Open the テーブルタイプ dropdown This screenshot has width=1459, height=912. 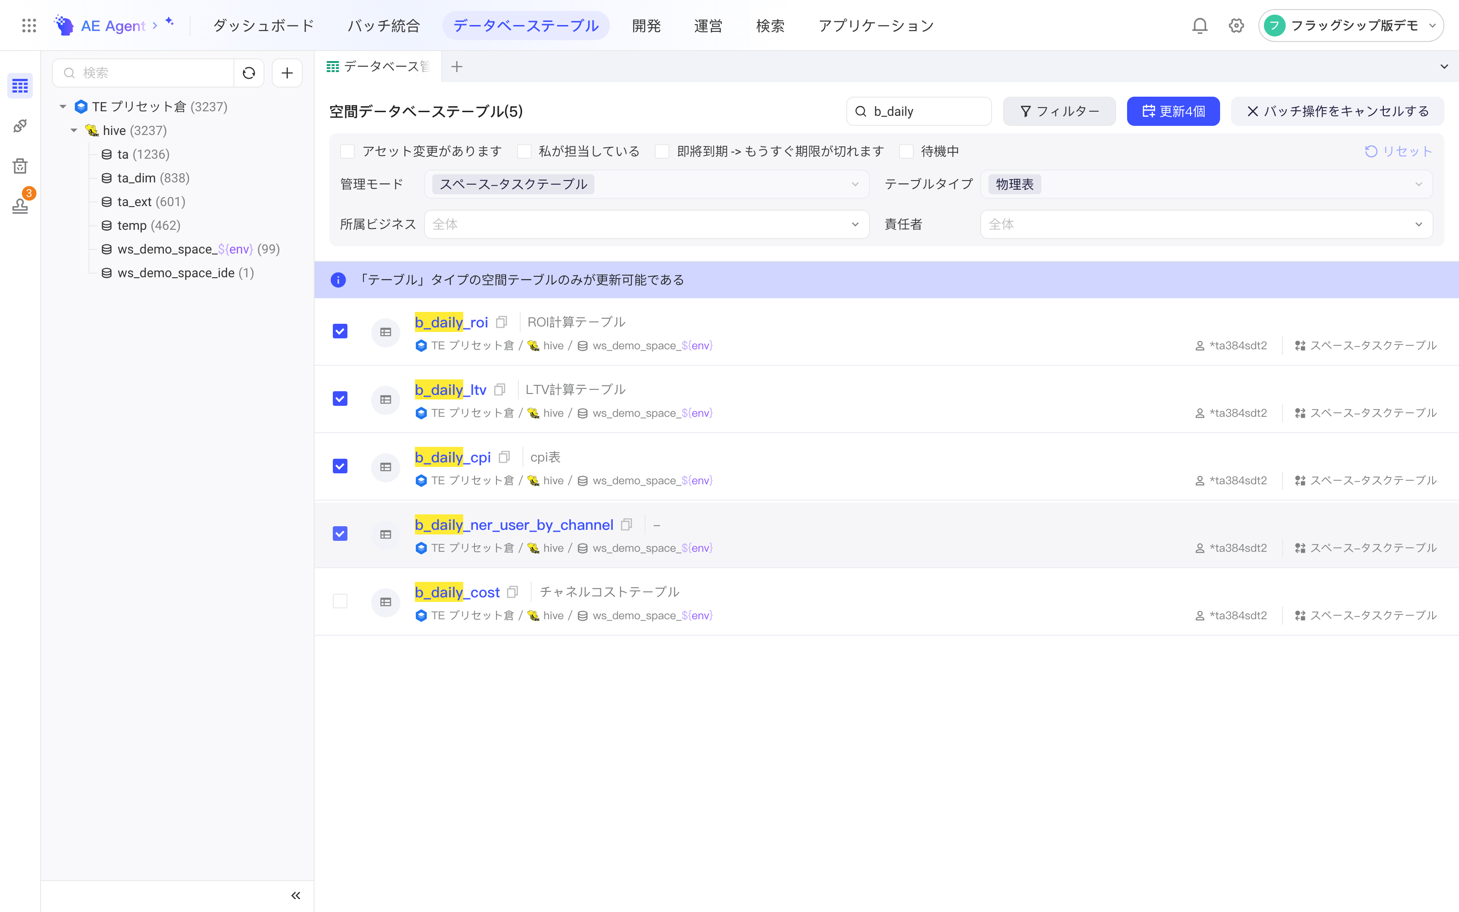point(1206,184)
